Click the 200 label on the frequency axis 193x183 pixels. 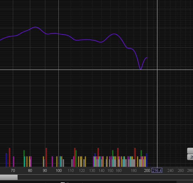coord(147,170)
